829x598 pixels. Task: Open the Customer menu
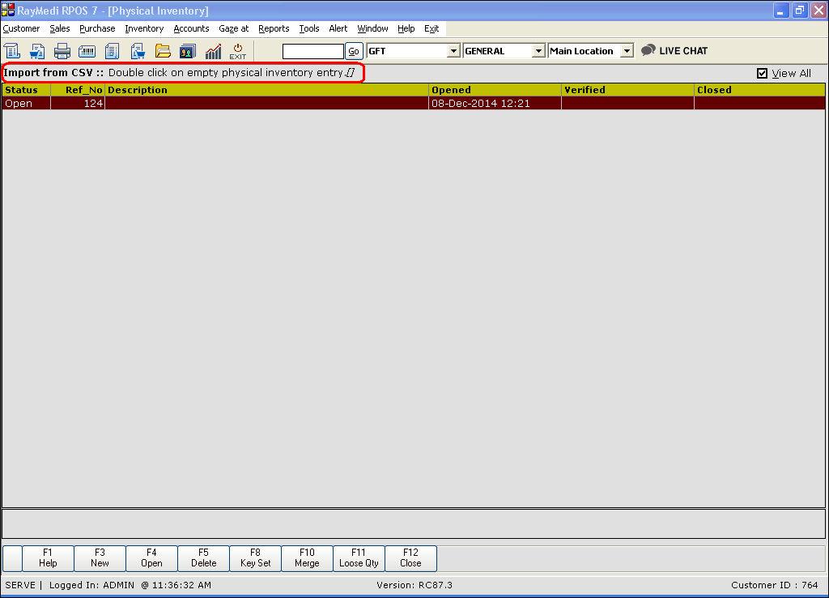[x=21, y=28]
